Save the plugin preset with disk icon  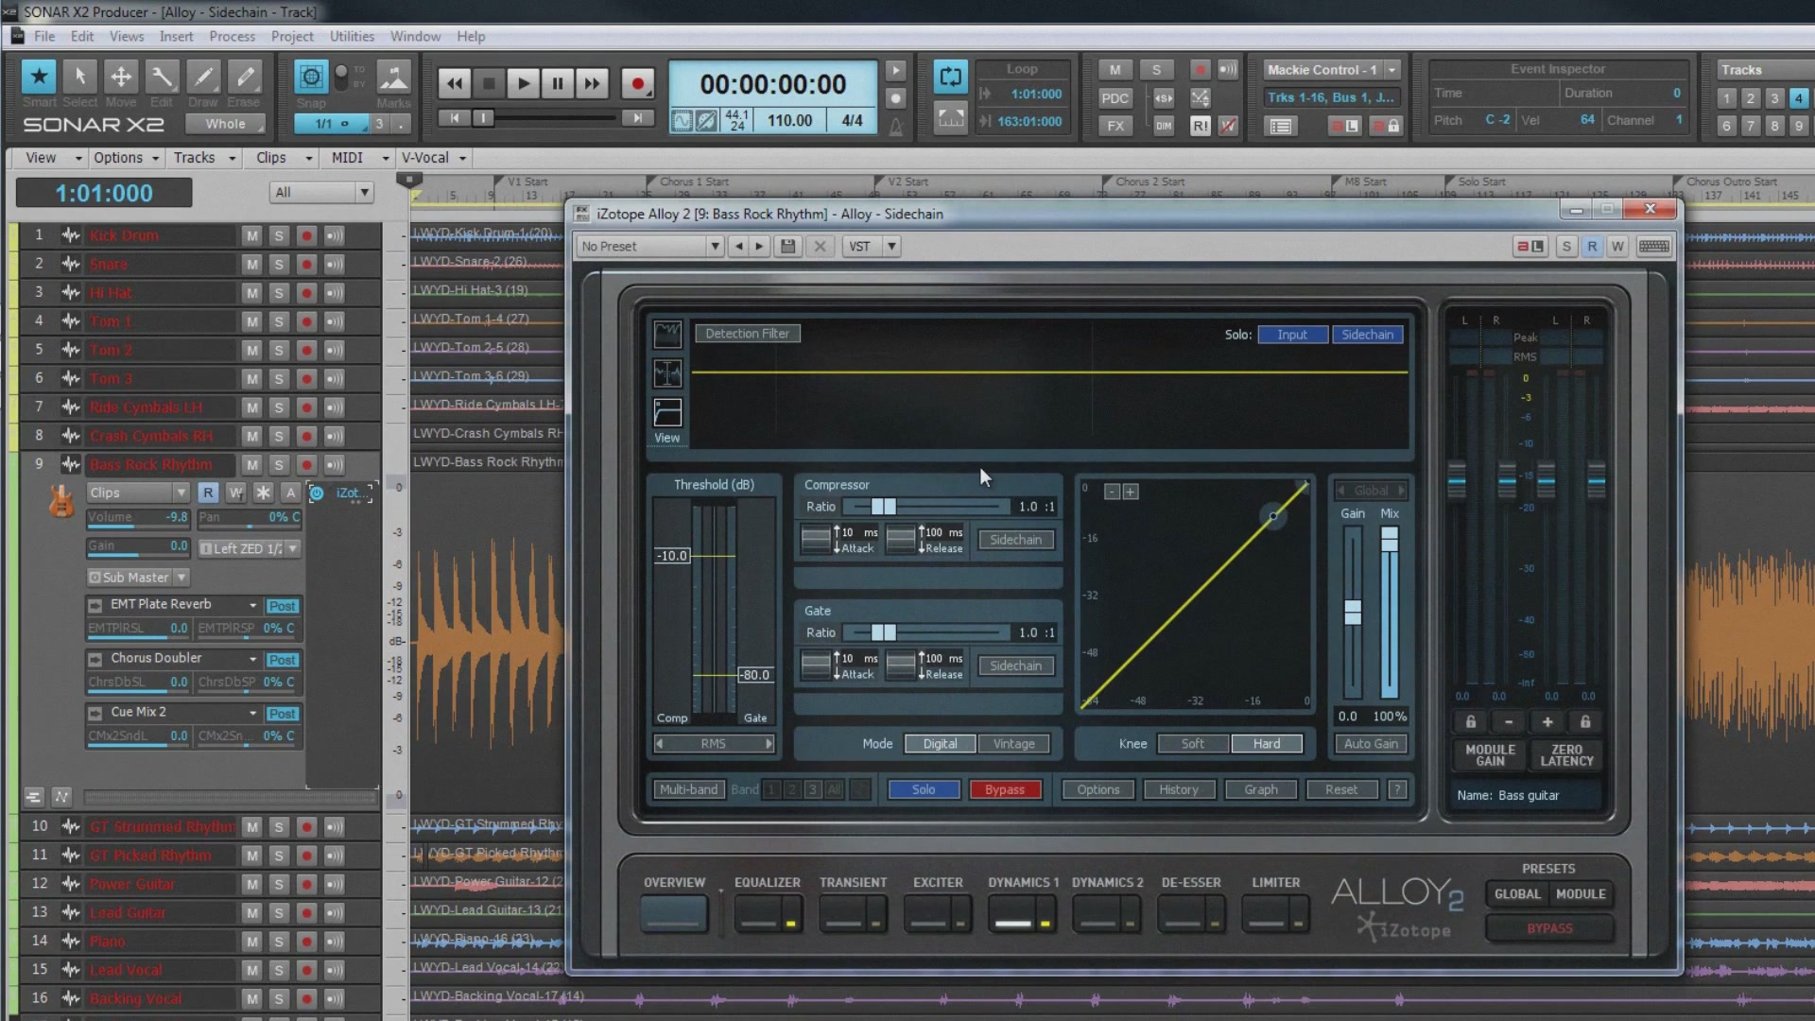point(787,247)
